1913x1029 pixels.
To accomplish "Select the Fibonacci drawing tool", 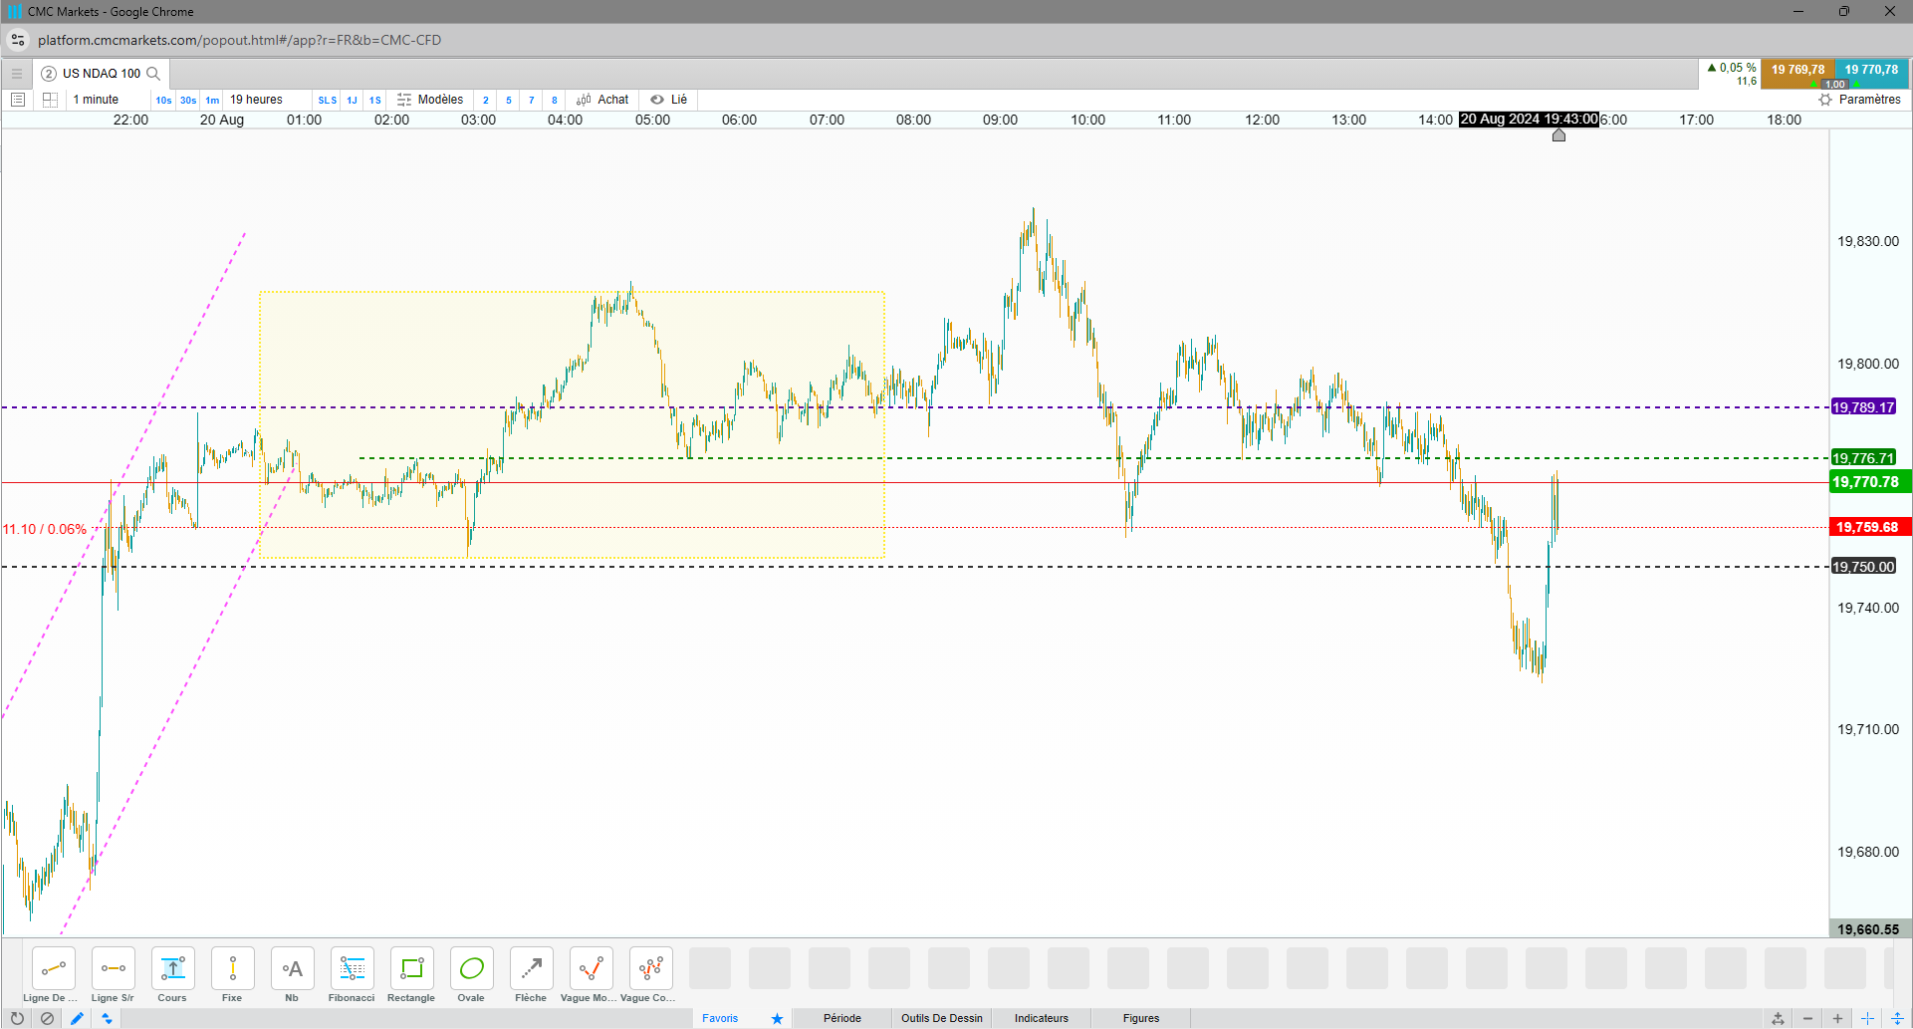I will 352,974.
